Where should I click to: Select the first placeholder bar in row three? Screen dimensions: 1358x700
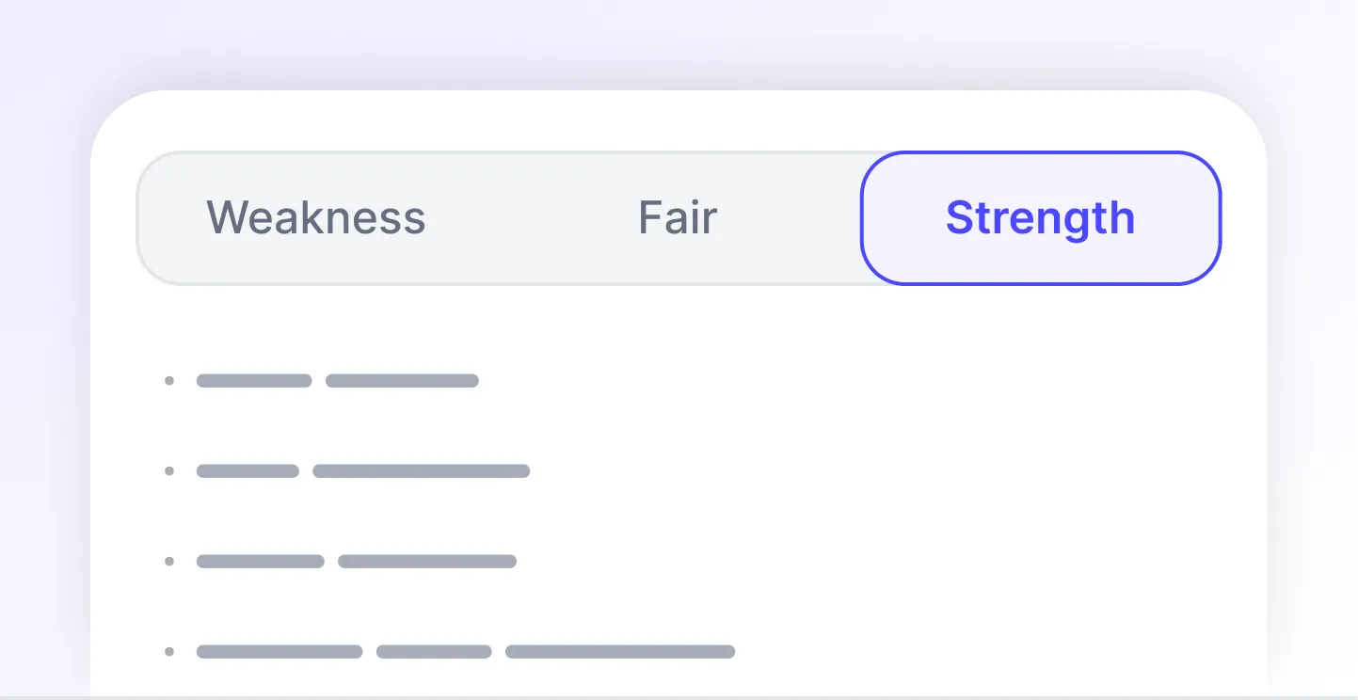260,561
